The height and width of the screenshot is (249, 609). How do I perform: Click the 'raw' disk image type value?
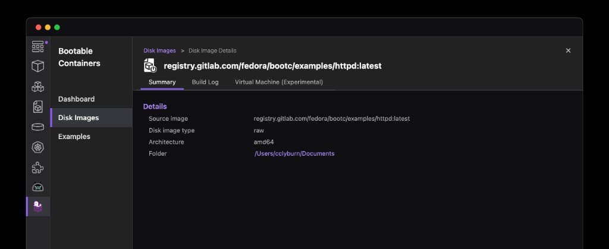click(259, 130)
